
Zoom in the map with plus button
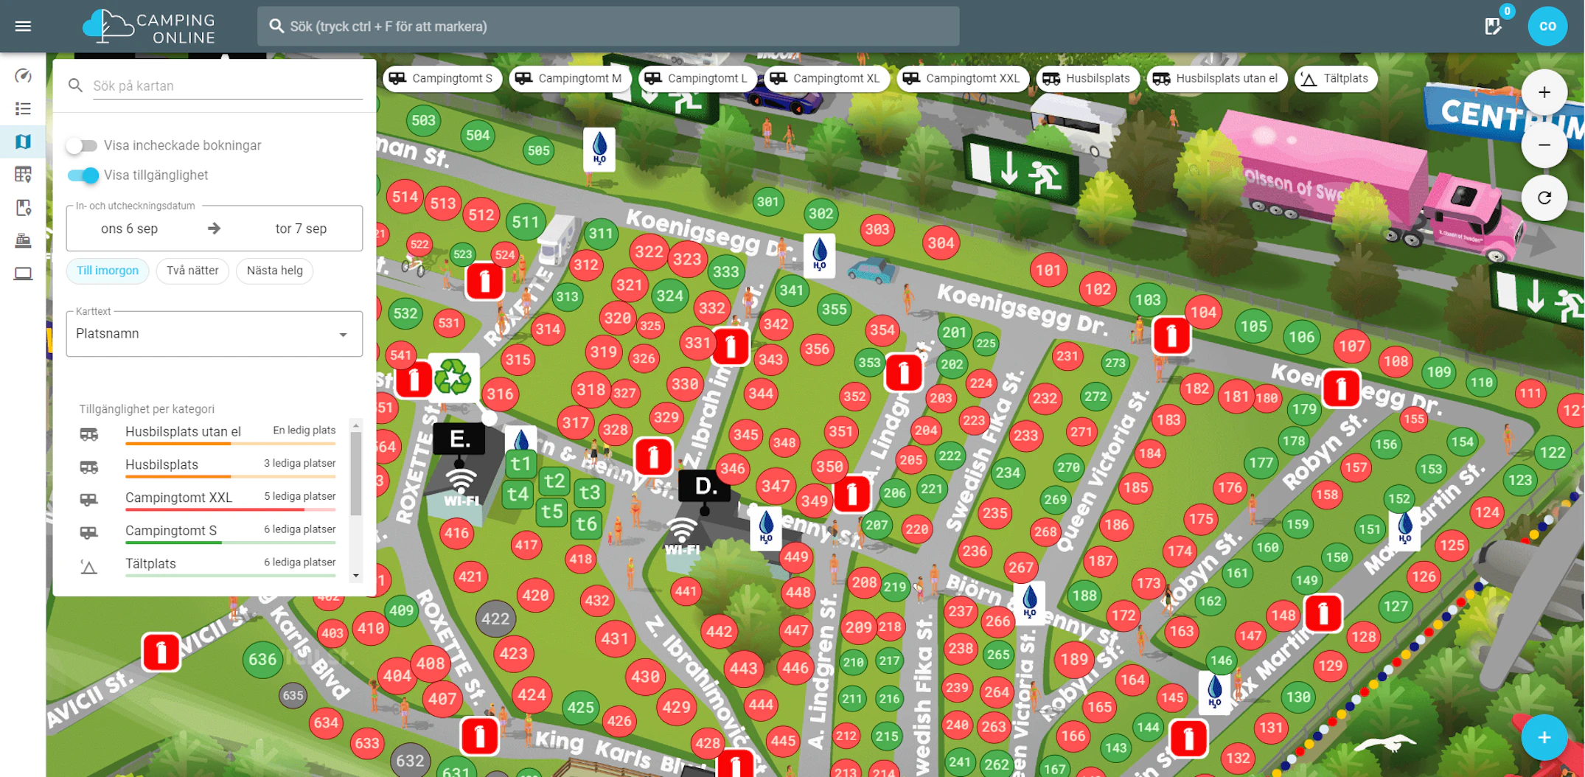click(1544, 92)
